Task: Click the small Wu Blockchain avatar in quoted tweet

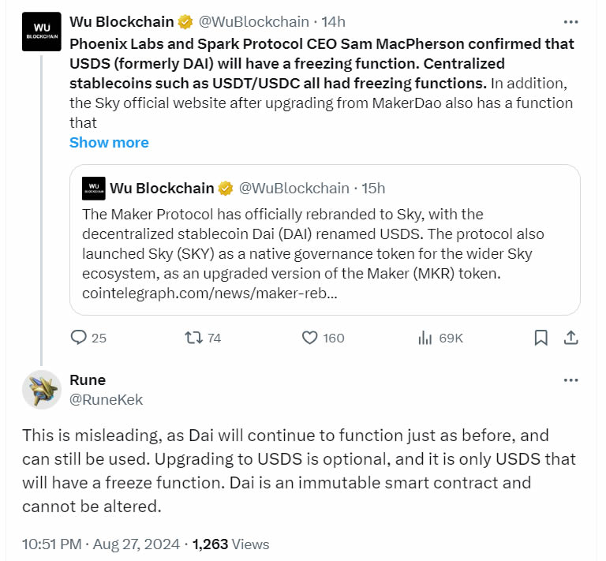Action: (92, 188)
